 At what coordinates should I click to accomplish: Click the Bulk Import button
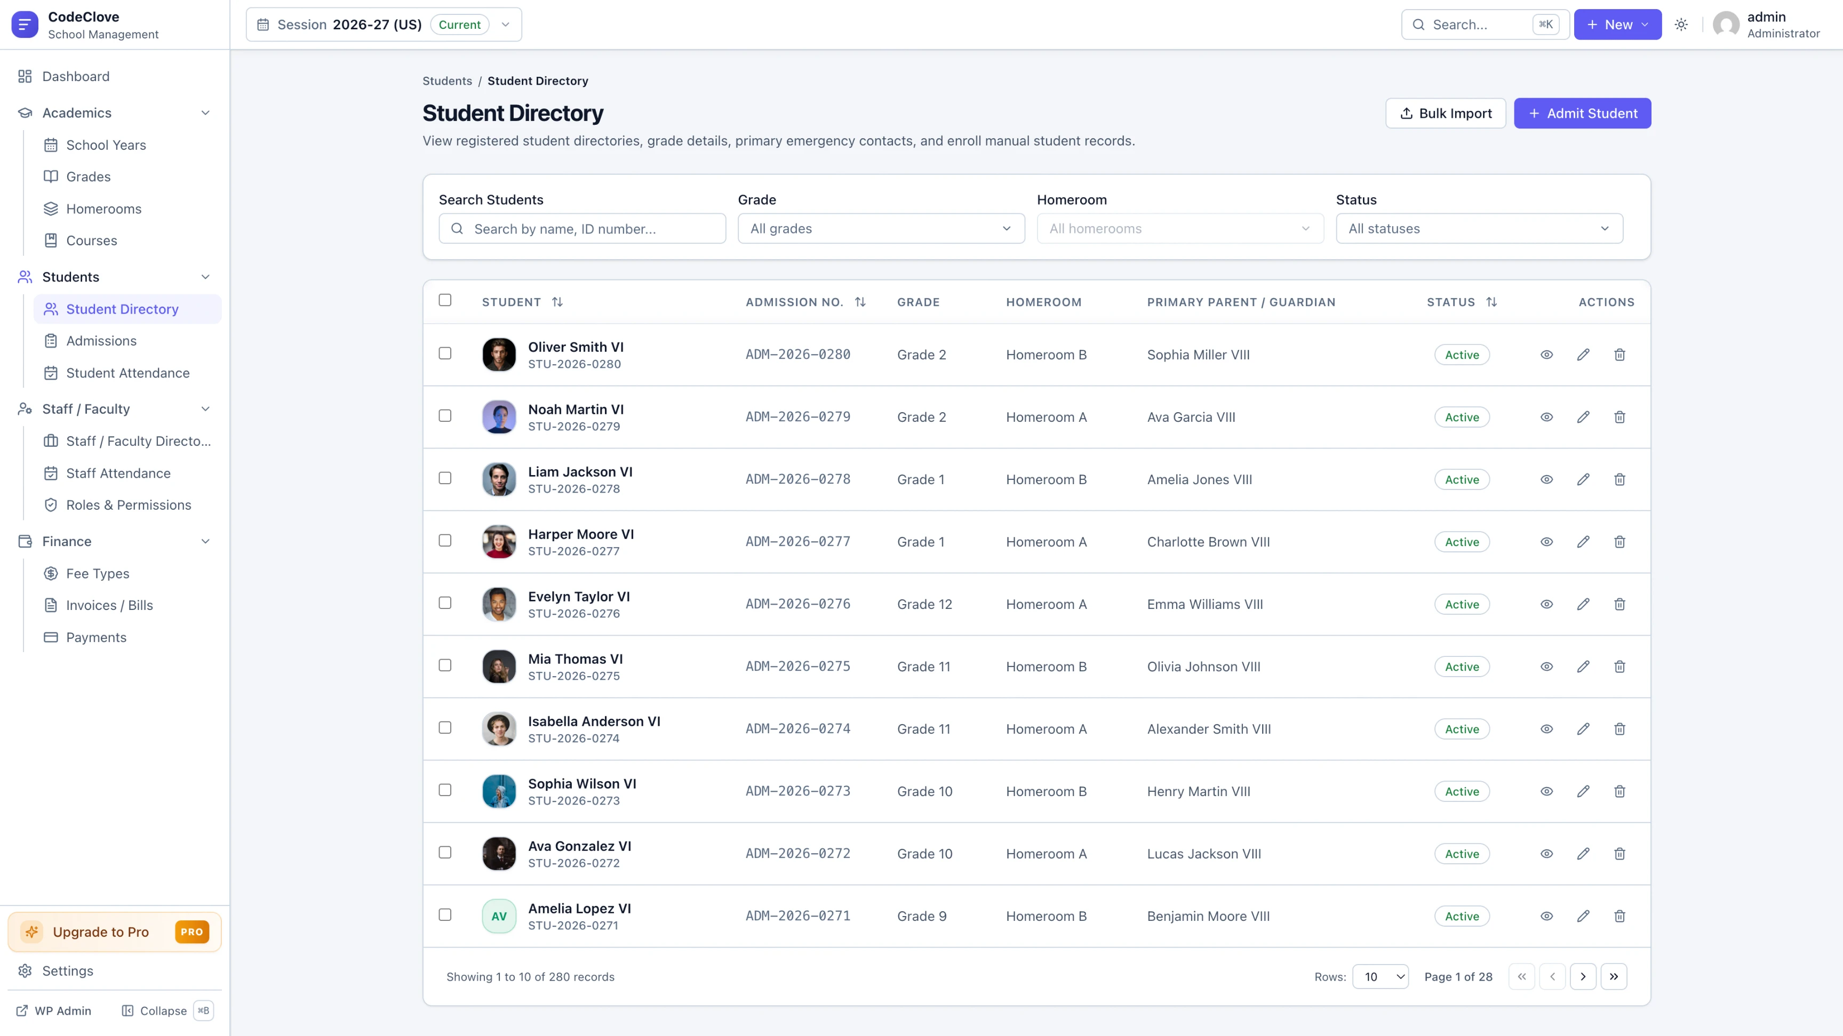coord(1445,113)
